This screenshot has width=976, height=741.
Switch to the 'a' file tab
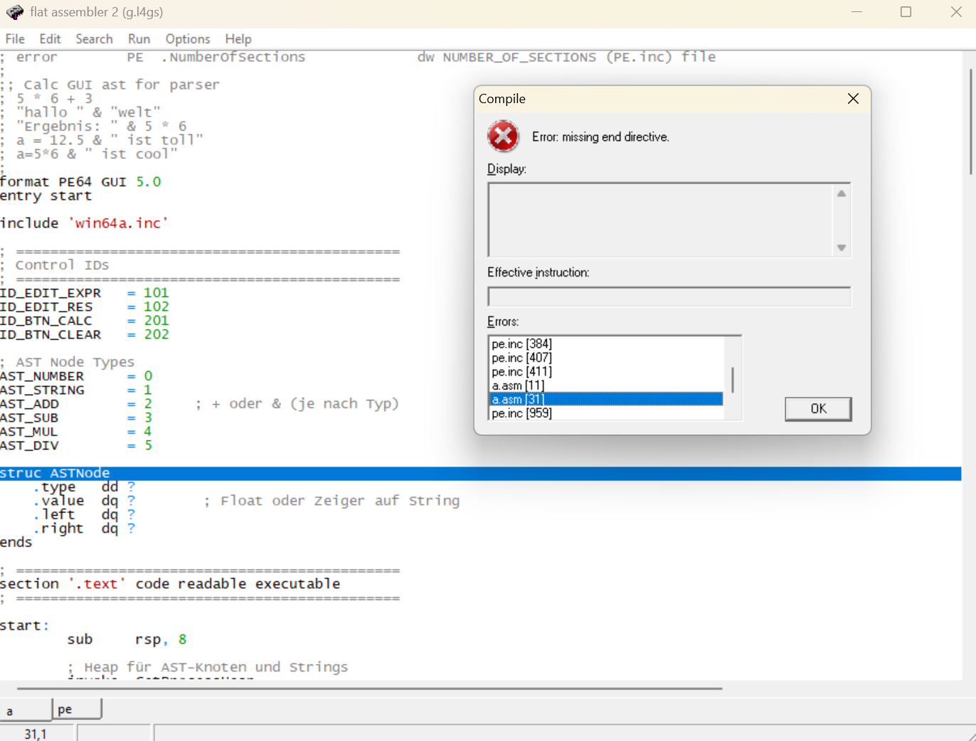pos(26,710)
